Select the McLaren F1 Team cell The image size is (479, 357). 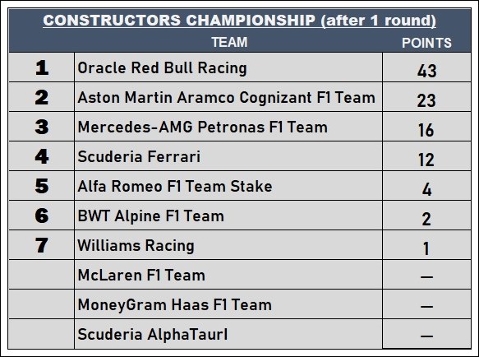point(228,275)
